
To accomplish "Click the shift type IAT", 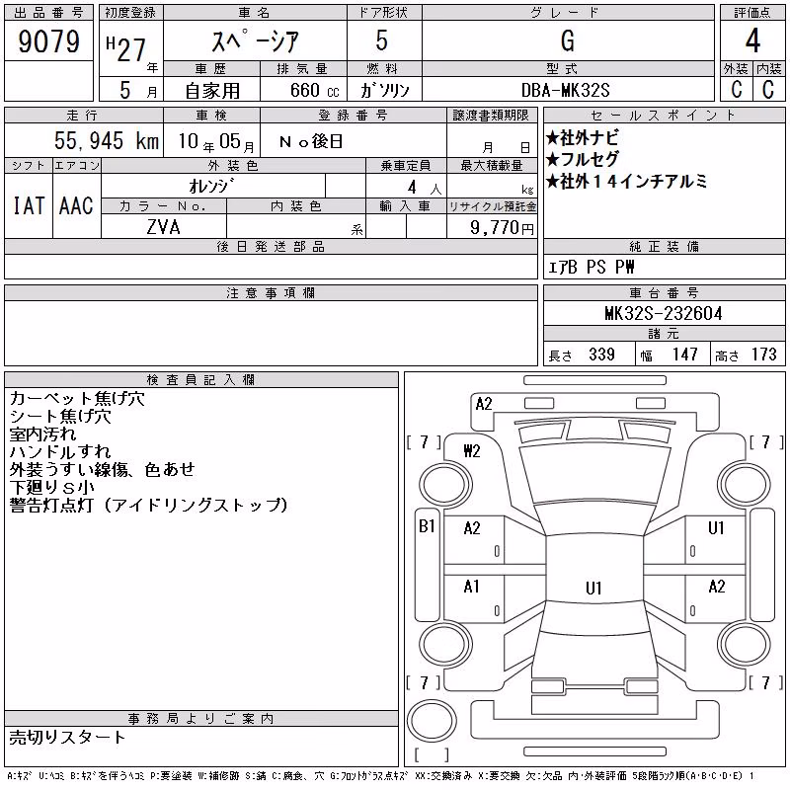I will click(x=29, y=206).
